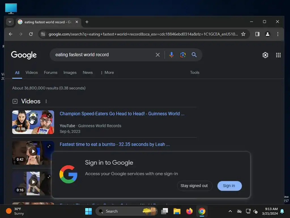The width and height of the screenshot is (290, 218).
Task: Show hidden system tray icons
Action: pyautogui.click(x=230, y=211)
